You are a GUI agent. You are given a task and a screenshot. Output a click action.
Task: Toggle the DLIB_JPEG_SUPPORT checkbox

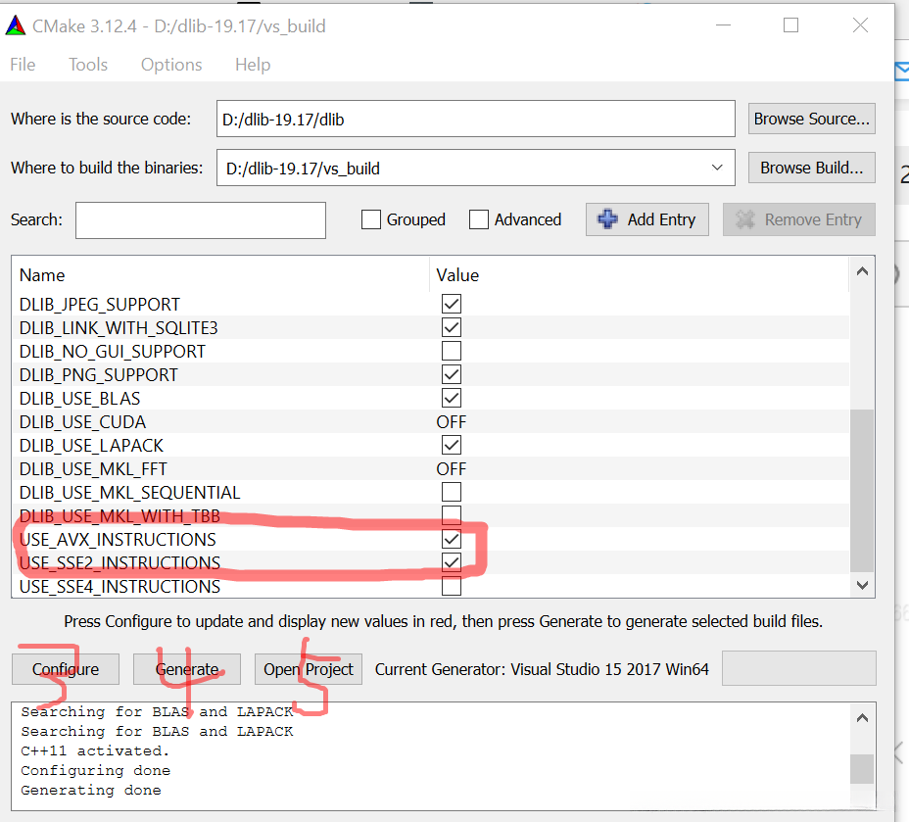[x=451, y=304]
